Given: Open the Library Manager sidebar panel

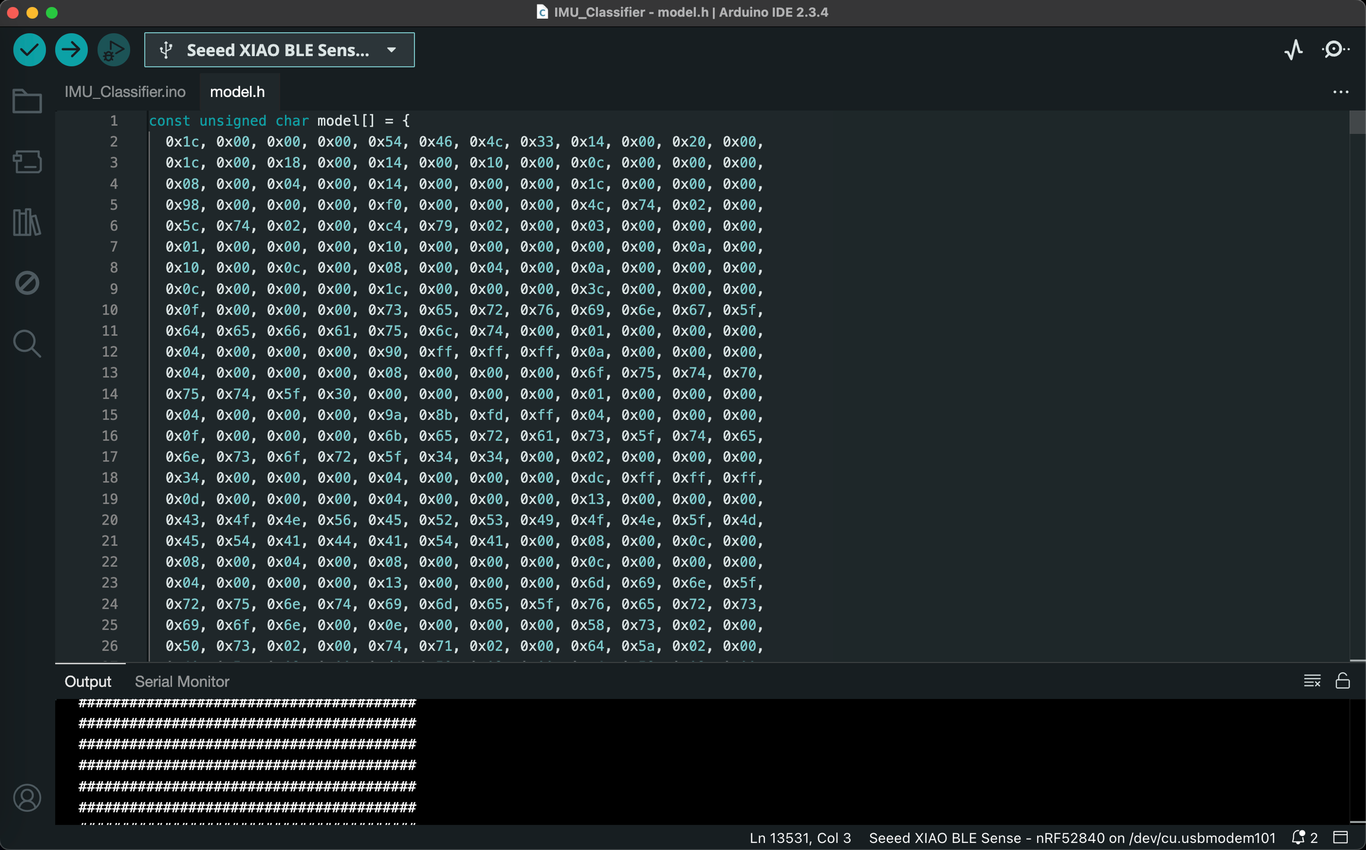Looking at the screenshot, I should (x=27, y=222).
